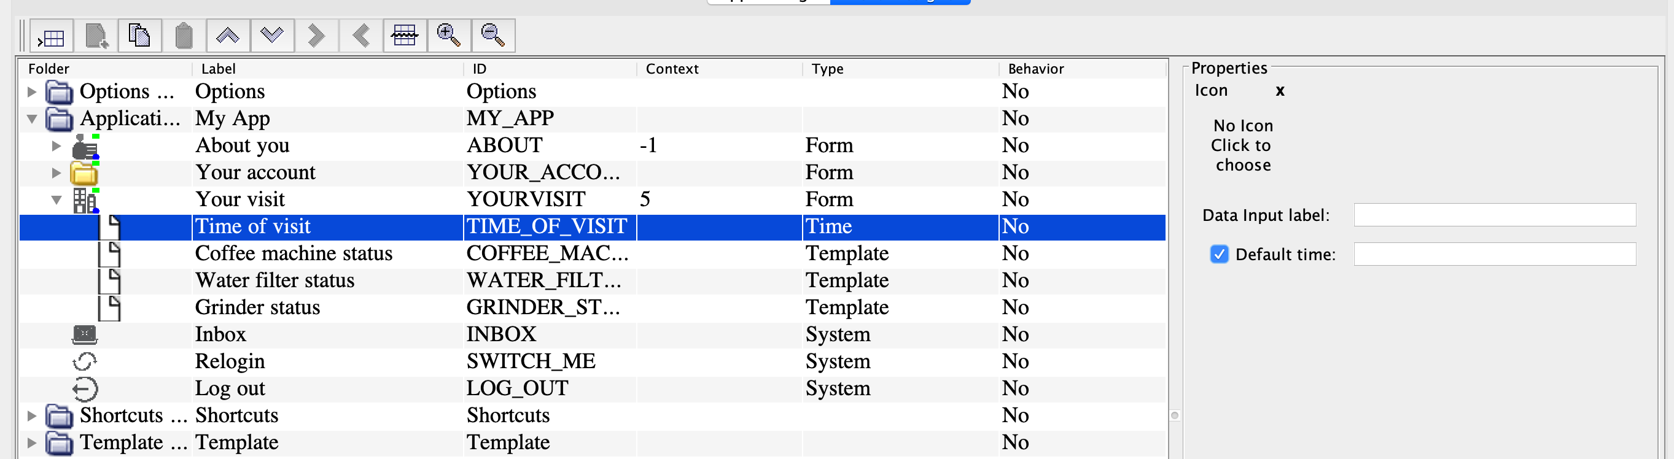Screen dimensions: 1674x459
Task: Click the Label column header
Action: [x=219, y=69]
